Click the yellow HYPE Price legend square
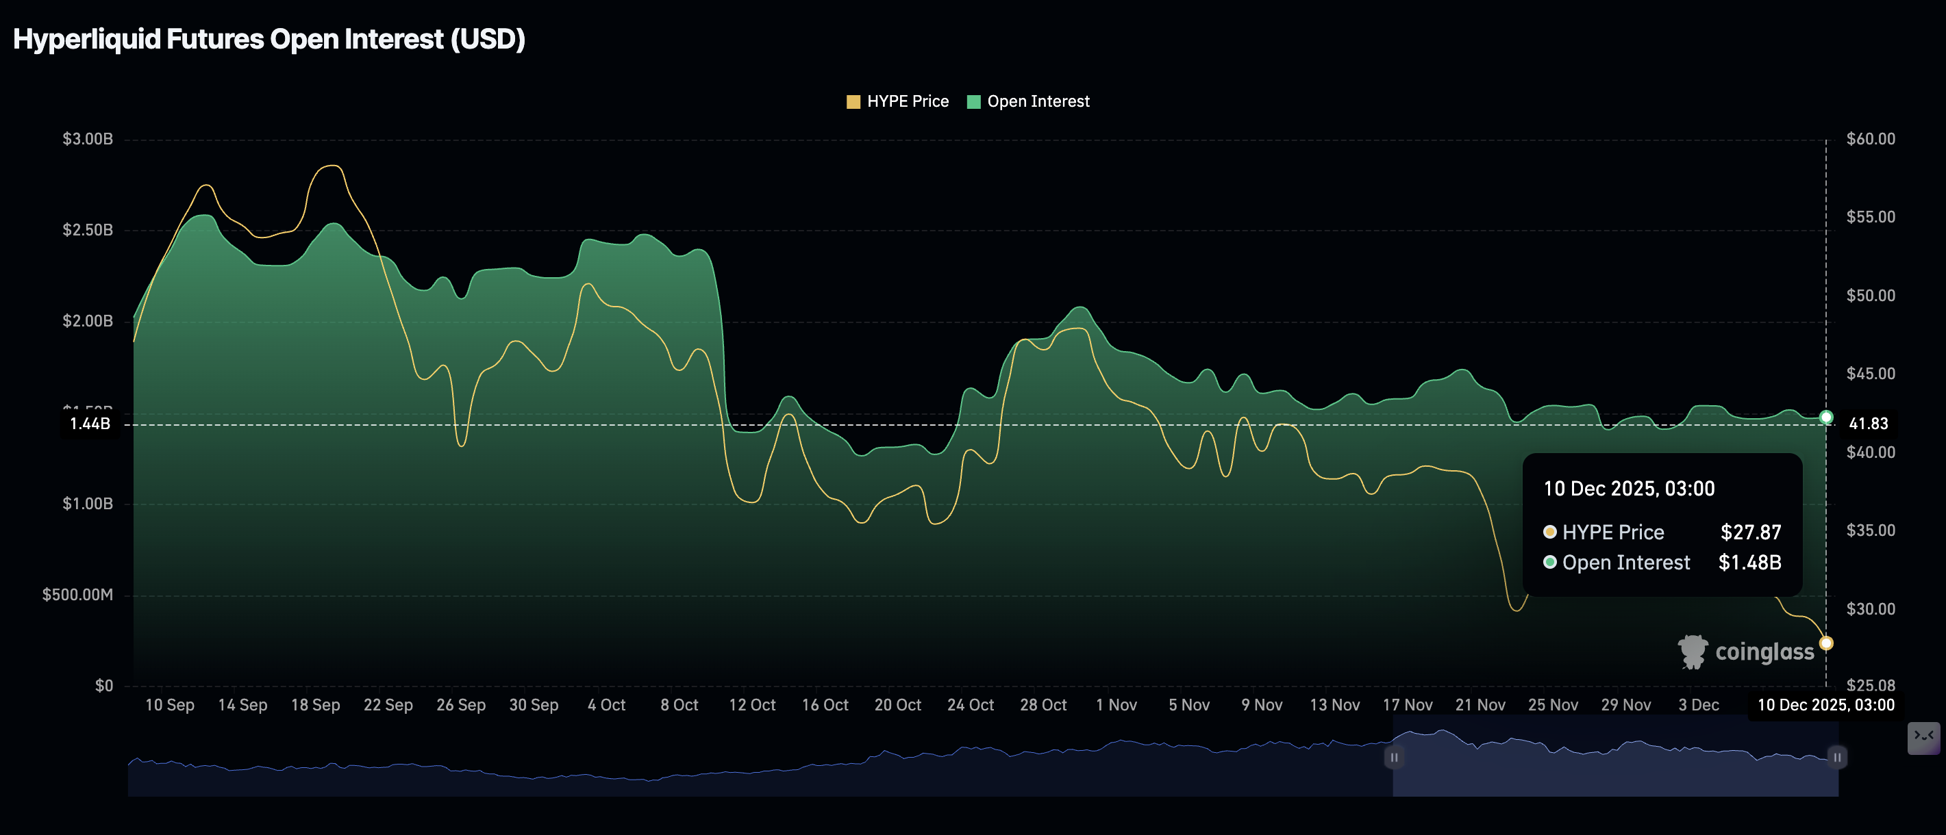This screenshot has width=1946, height=835. [853, 101]
